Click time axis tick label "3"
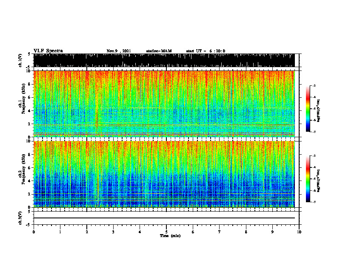This screenshot has height=260, width=337. click(x=113, y=232)
